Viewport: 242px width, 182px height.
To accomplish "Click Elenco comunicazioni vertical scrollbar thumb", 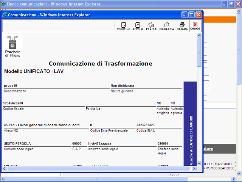I will 239,49.
